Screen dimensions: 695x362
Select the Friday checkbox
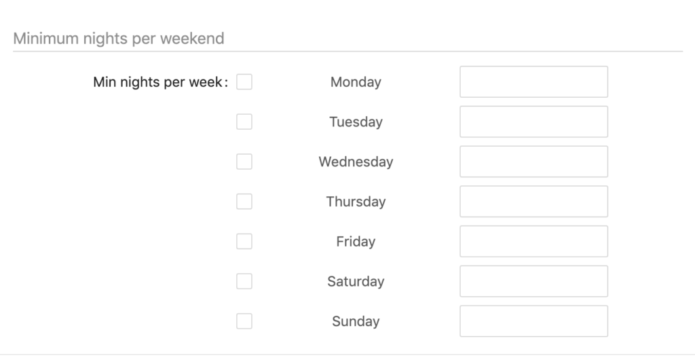click(x=244, y=241)
